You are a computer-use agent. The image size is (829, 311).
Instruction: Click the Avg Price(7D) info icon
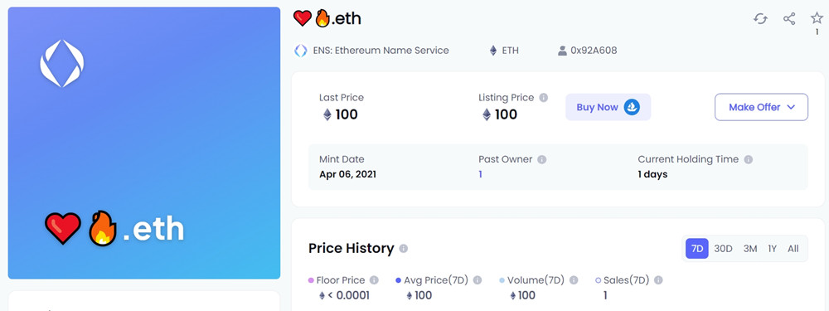pos(478,280)
